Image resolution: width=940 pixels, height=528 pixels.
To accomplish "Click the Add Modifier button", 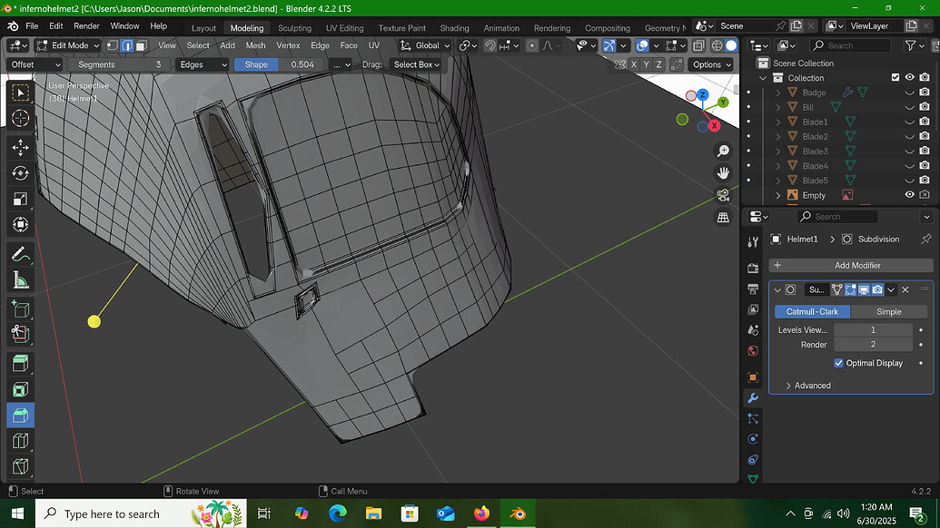I will (851, 265).
